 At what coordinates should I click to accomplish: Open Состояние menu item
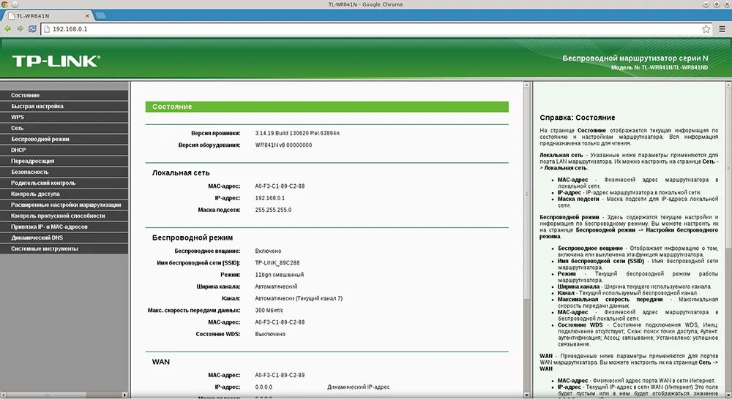(64, 95)
